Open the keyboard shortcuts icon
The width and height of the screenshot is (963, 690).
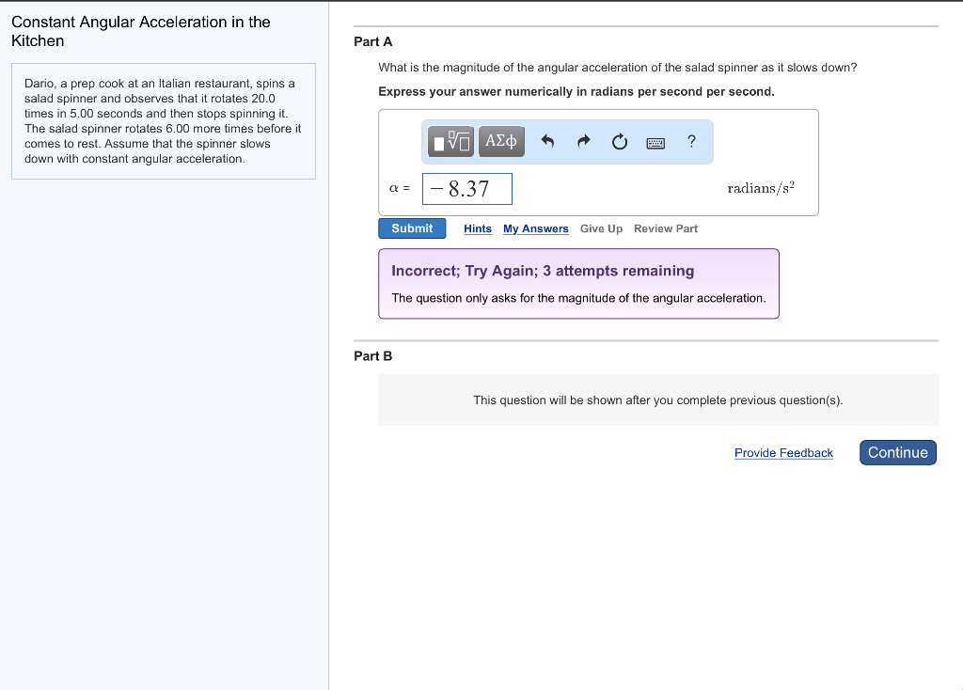655,143
